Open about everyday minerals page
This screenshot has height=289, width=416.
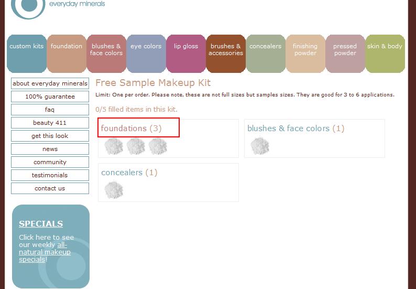point(50,83)
